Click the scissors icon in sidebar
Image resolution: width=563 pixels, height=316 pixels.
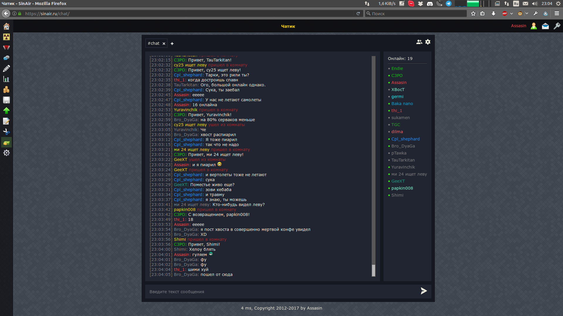click(6, 132)
